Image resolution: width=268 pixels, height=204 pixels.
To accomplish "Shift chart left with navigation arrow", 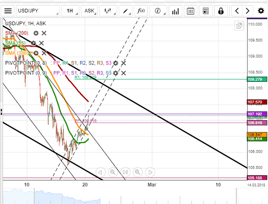I will (x=100, y=172).
